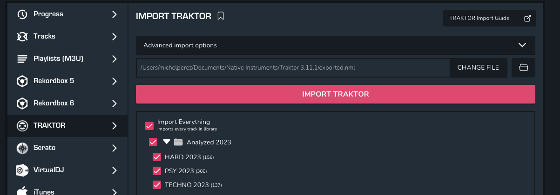Expand the Rekordbox 6 chevron arrow
Image resolution: width=560 pixels, height=195 pixels.
(115, 103)
